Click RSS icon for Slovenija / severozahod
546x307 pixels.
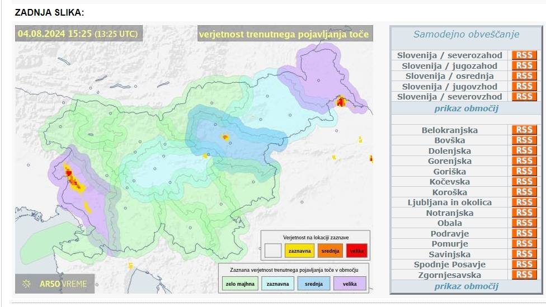pyautogui.click(x=524, y=55)
